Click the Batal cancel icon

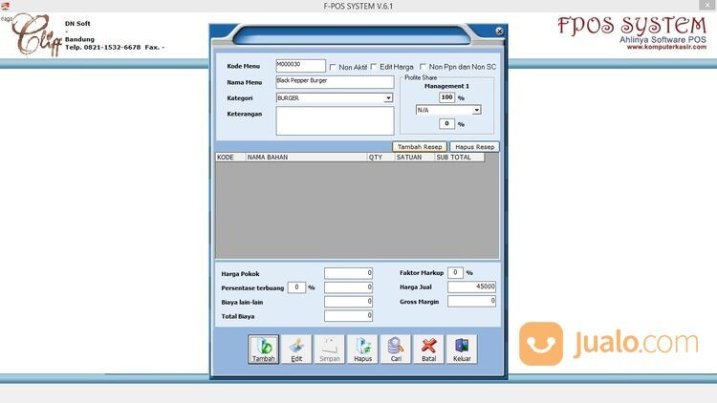point(428,346)
